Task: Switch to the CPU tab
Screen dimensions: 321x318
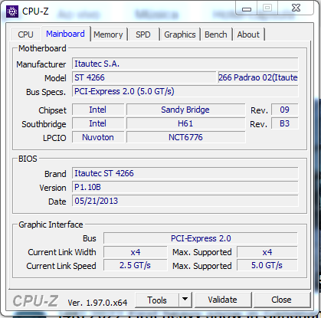Action: pos(25,34)
